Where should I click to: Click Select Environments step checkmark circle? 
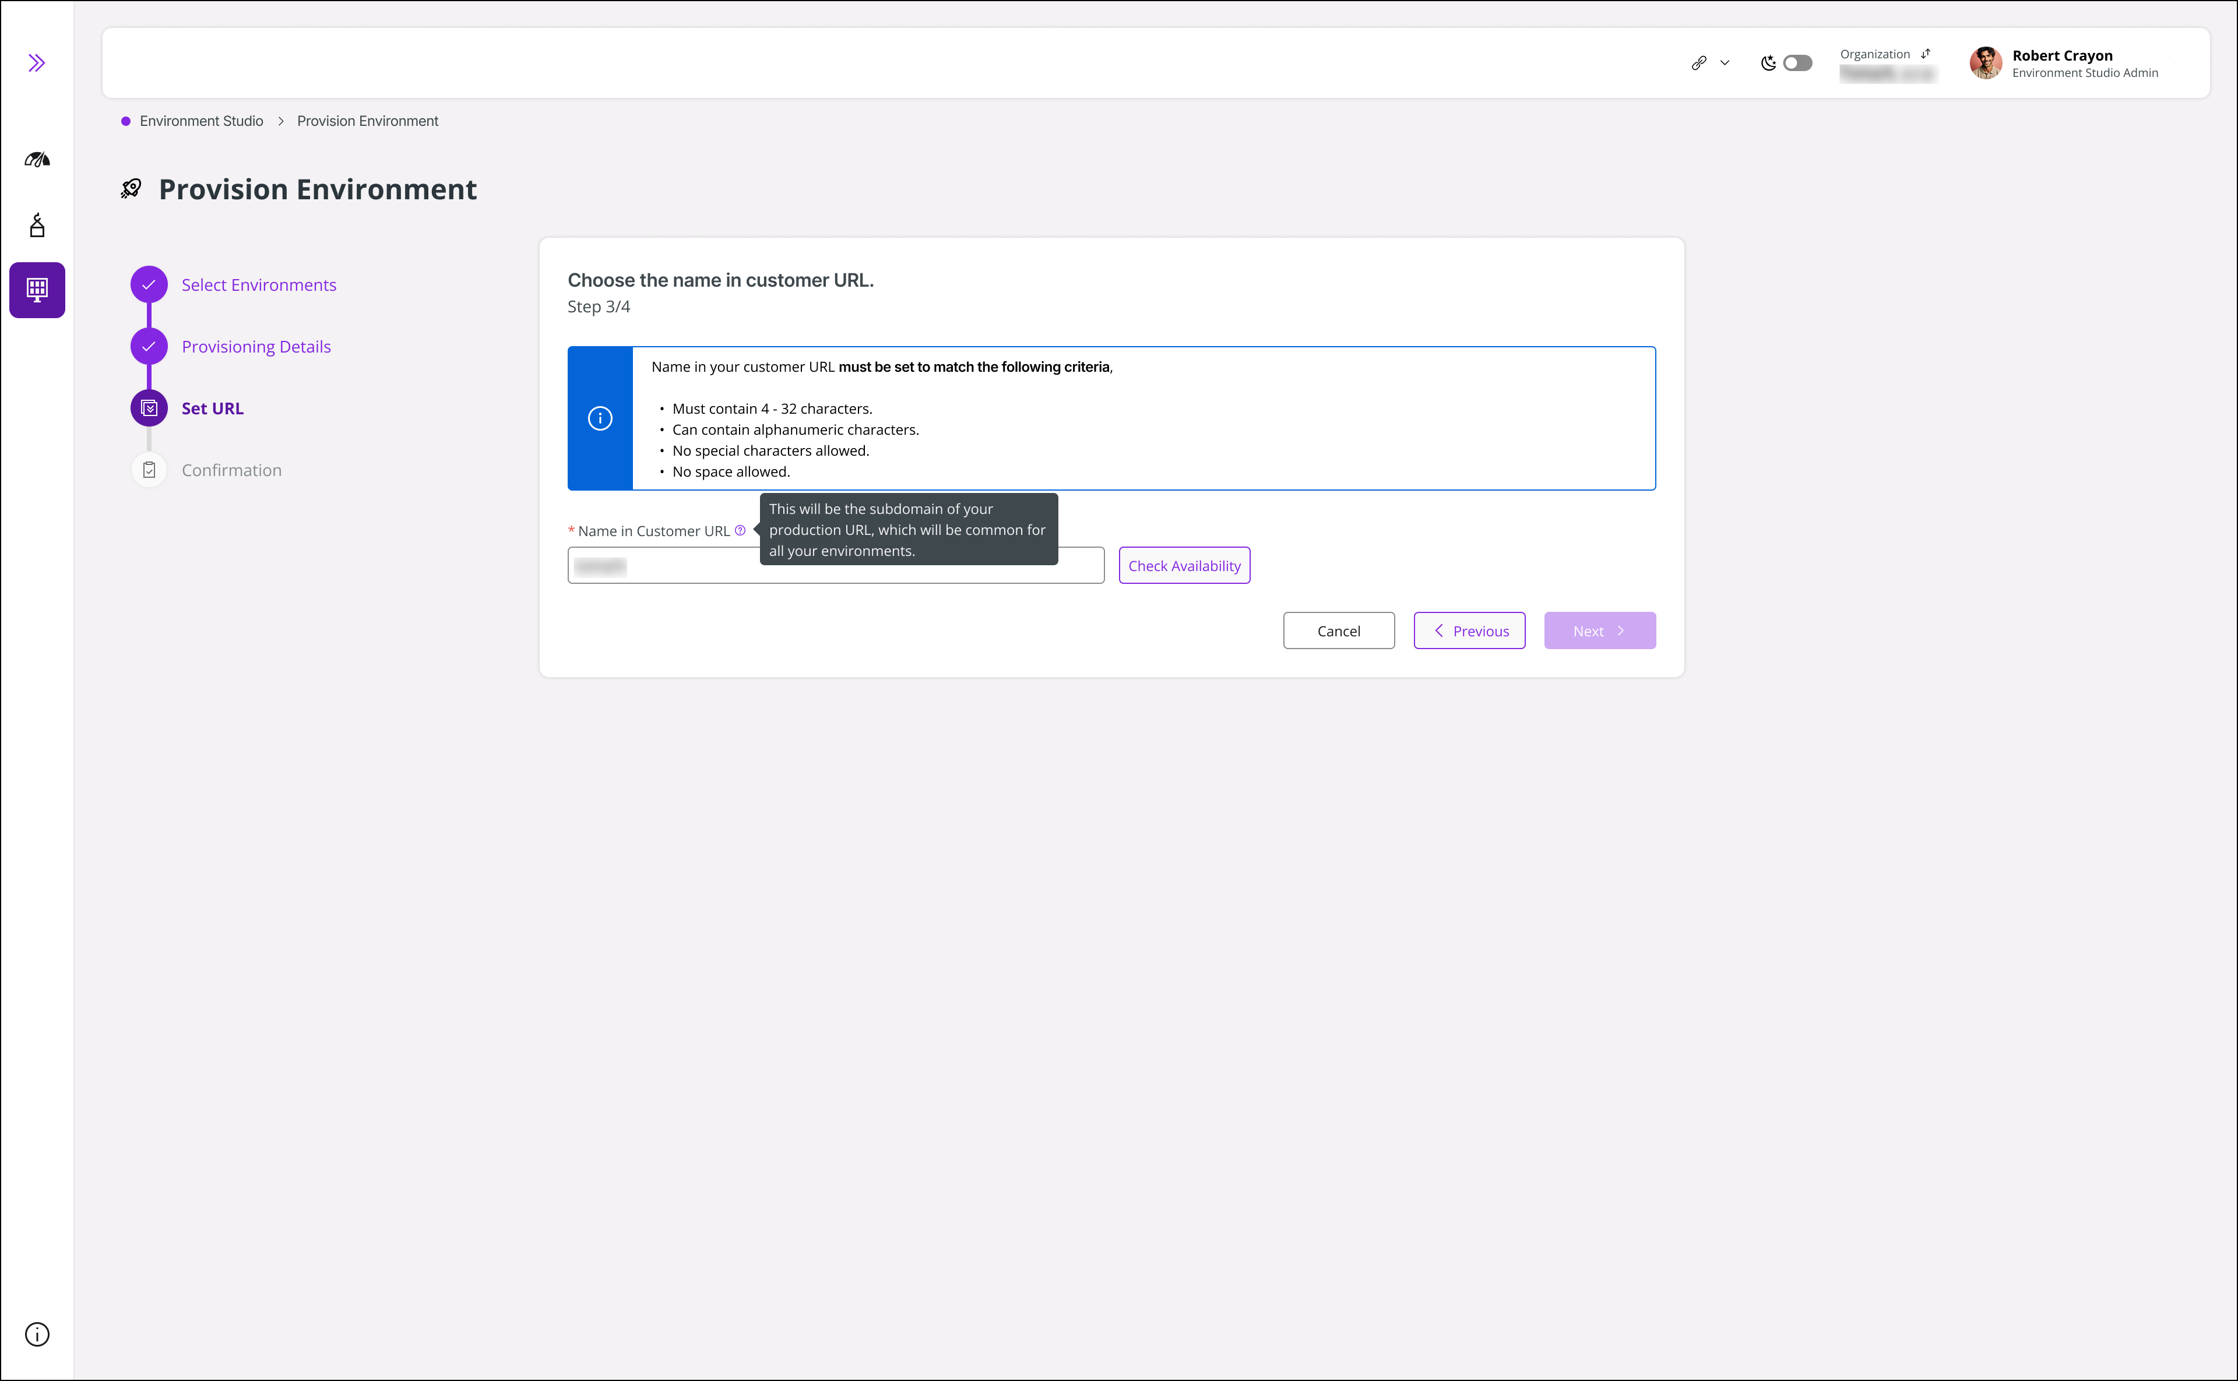click(149, 285)
